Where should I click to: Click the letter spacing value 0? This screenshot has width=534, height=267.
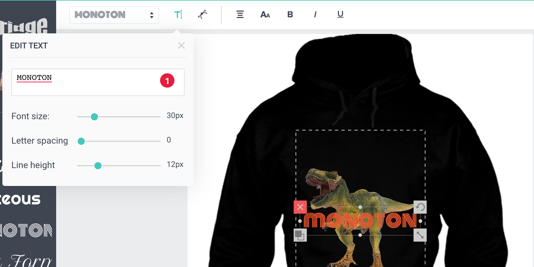tap(169, 140)
